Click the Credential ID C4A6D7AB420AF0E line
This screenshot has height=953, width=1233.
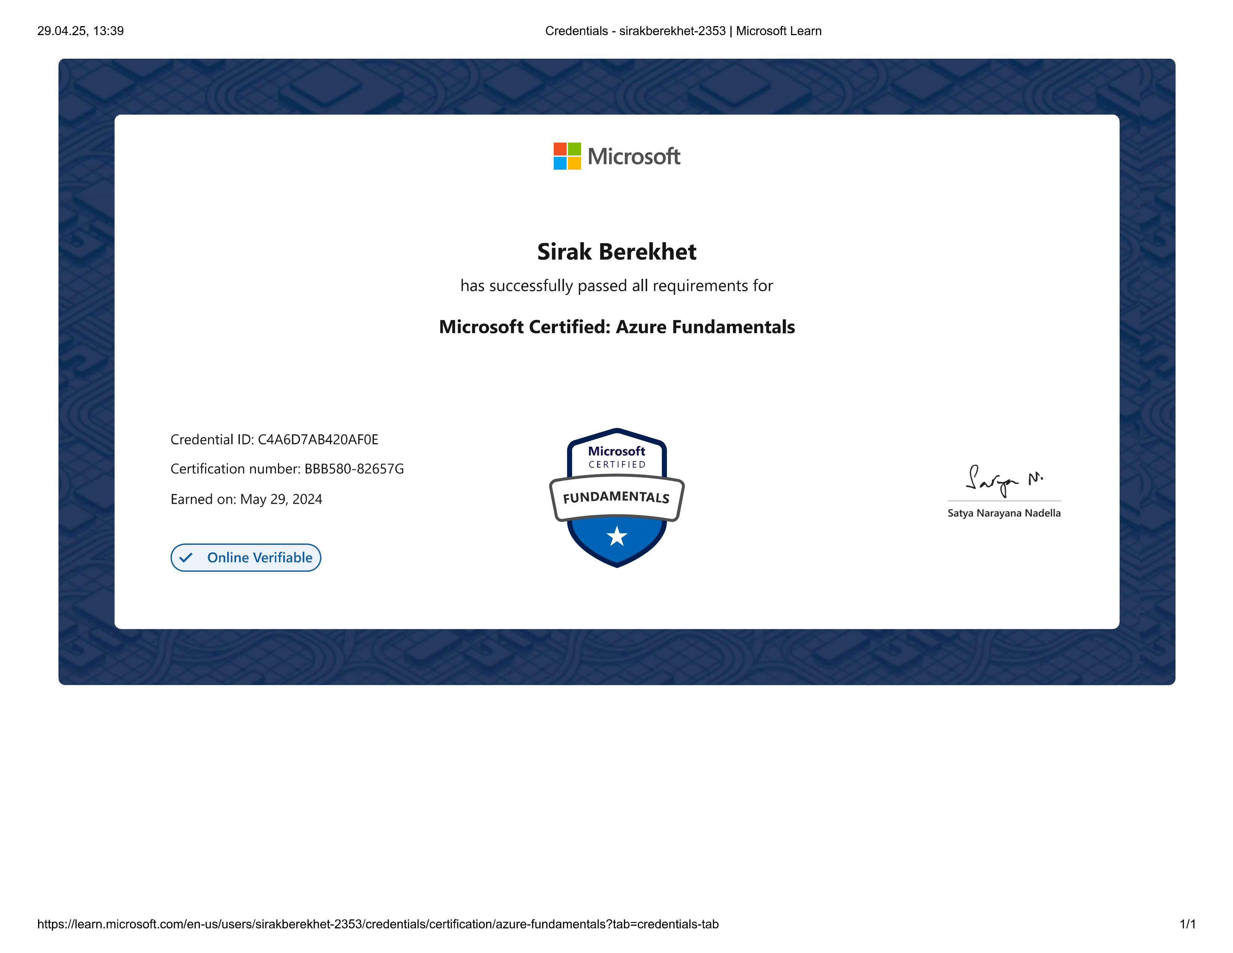click(274, 439)
